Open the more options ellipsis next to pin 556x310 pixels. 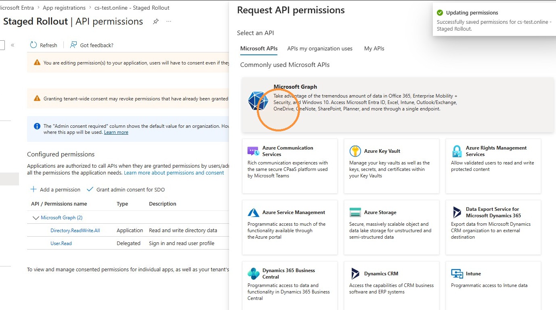[x=169, y=22]
